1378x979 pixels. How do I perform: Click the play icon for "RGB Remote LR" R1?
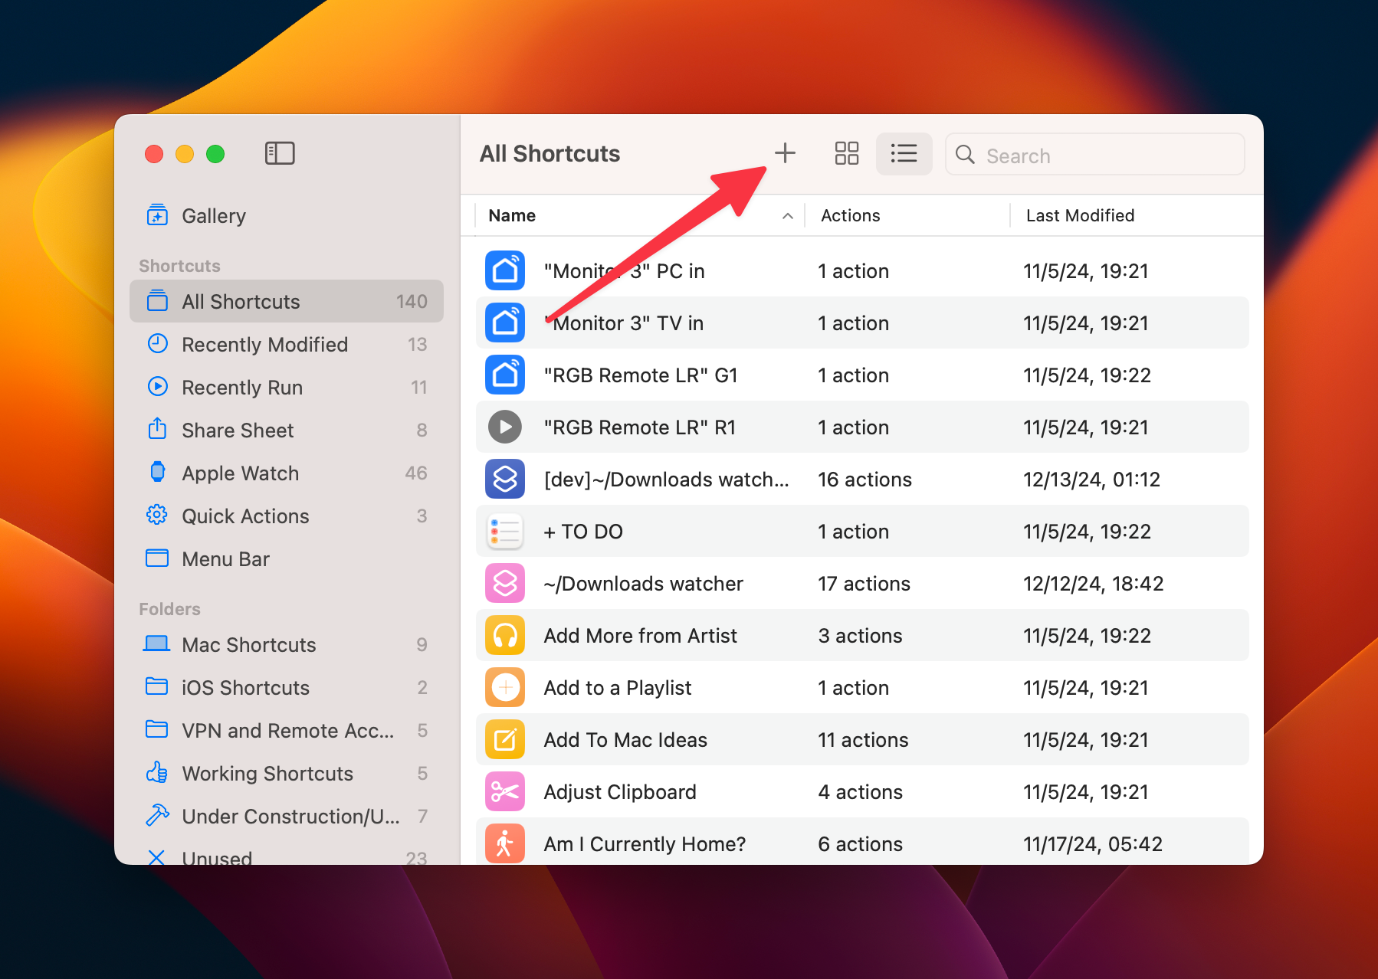[504, 427]
